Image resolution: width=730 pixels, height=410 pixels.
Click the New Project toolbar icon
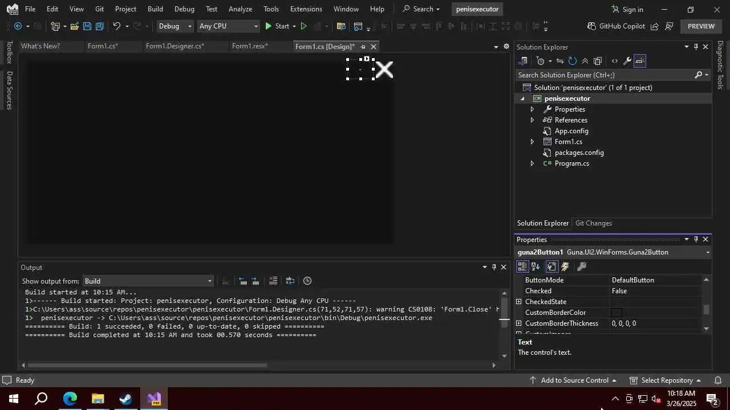tap(55, 26)
